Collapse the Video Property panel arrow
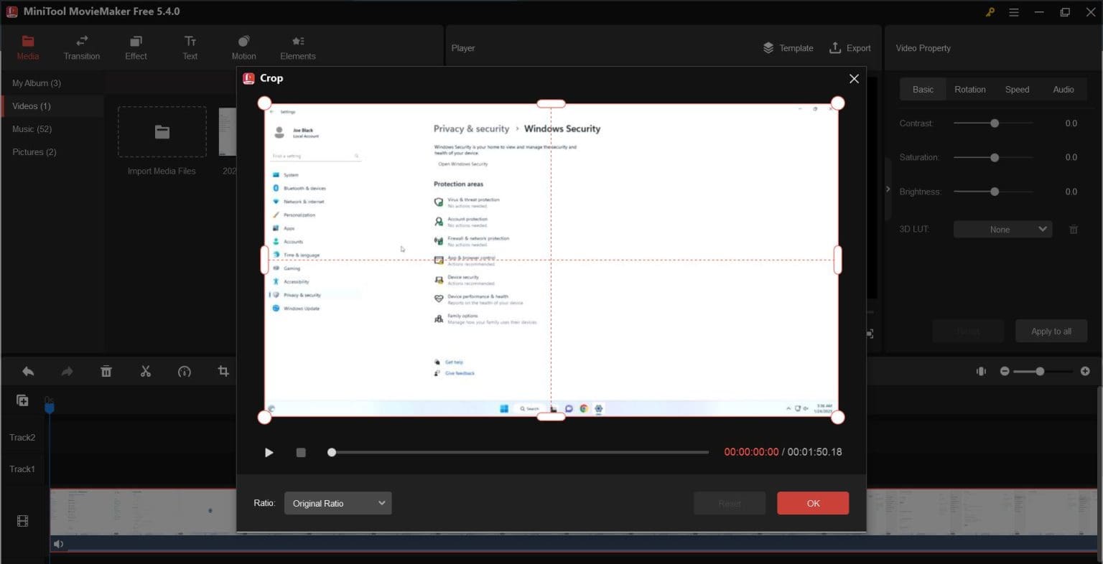The image size is (1103, 564). tap(888, 189)
